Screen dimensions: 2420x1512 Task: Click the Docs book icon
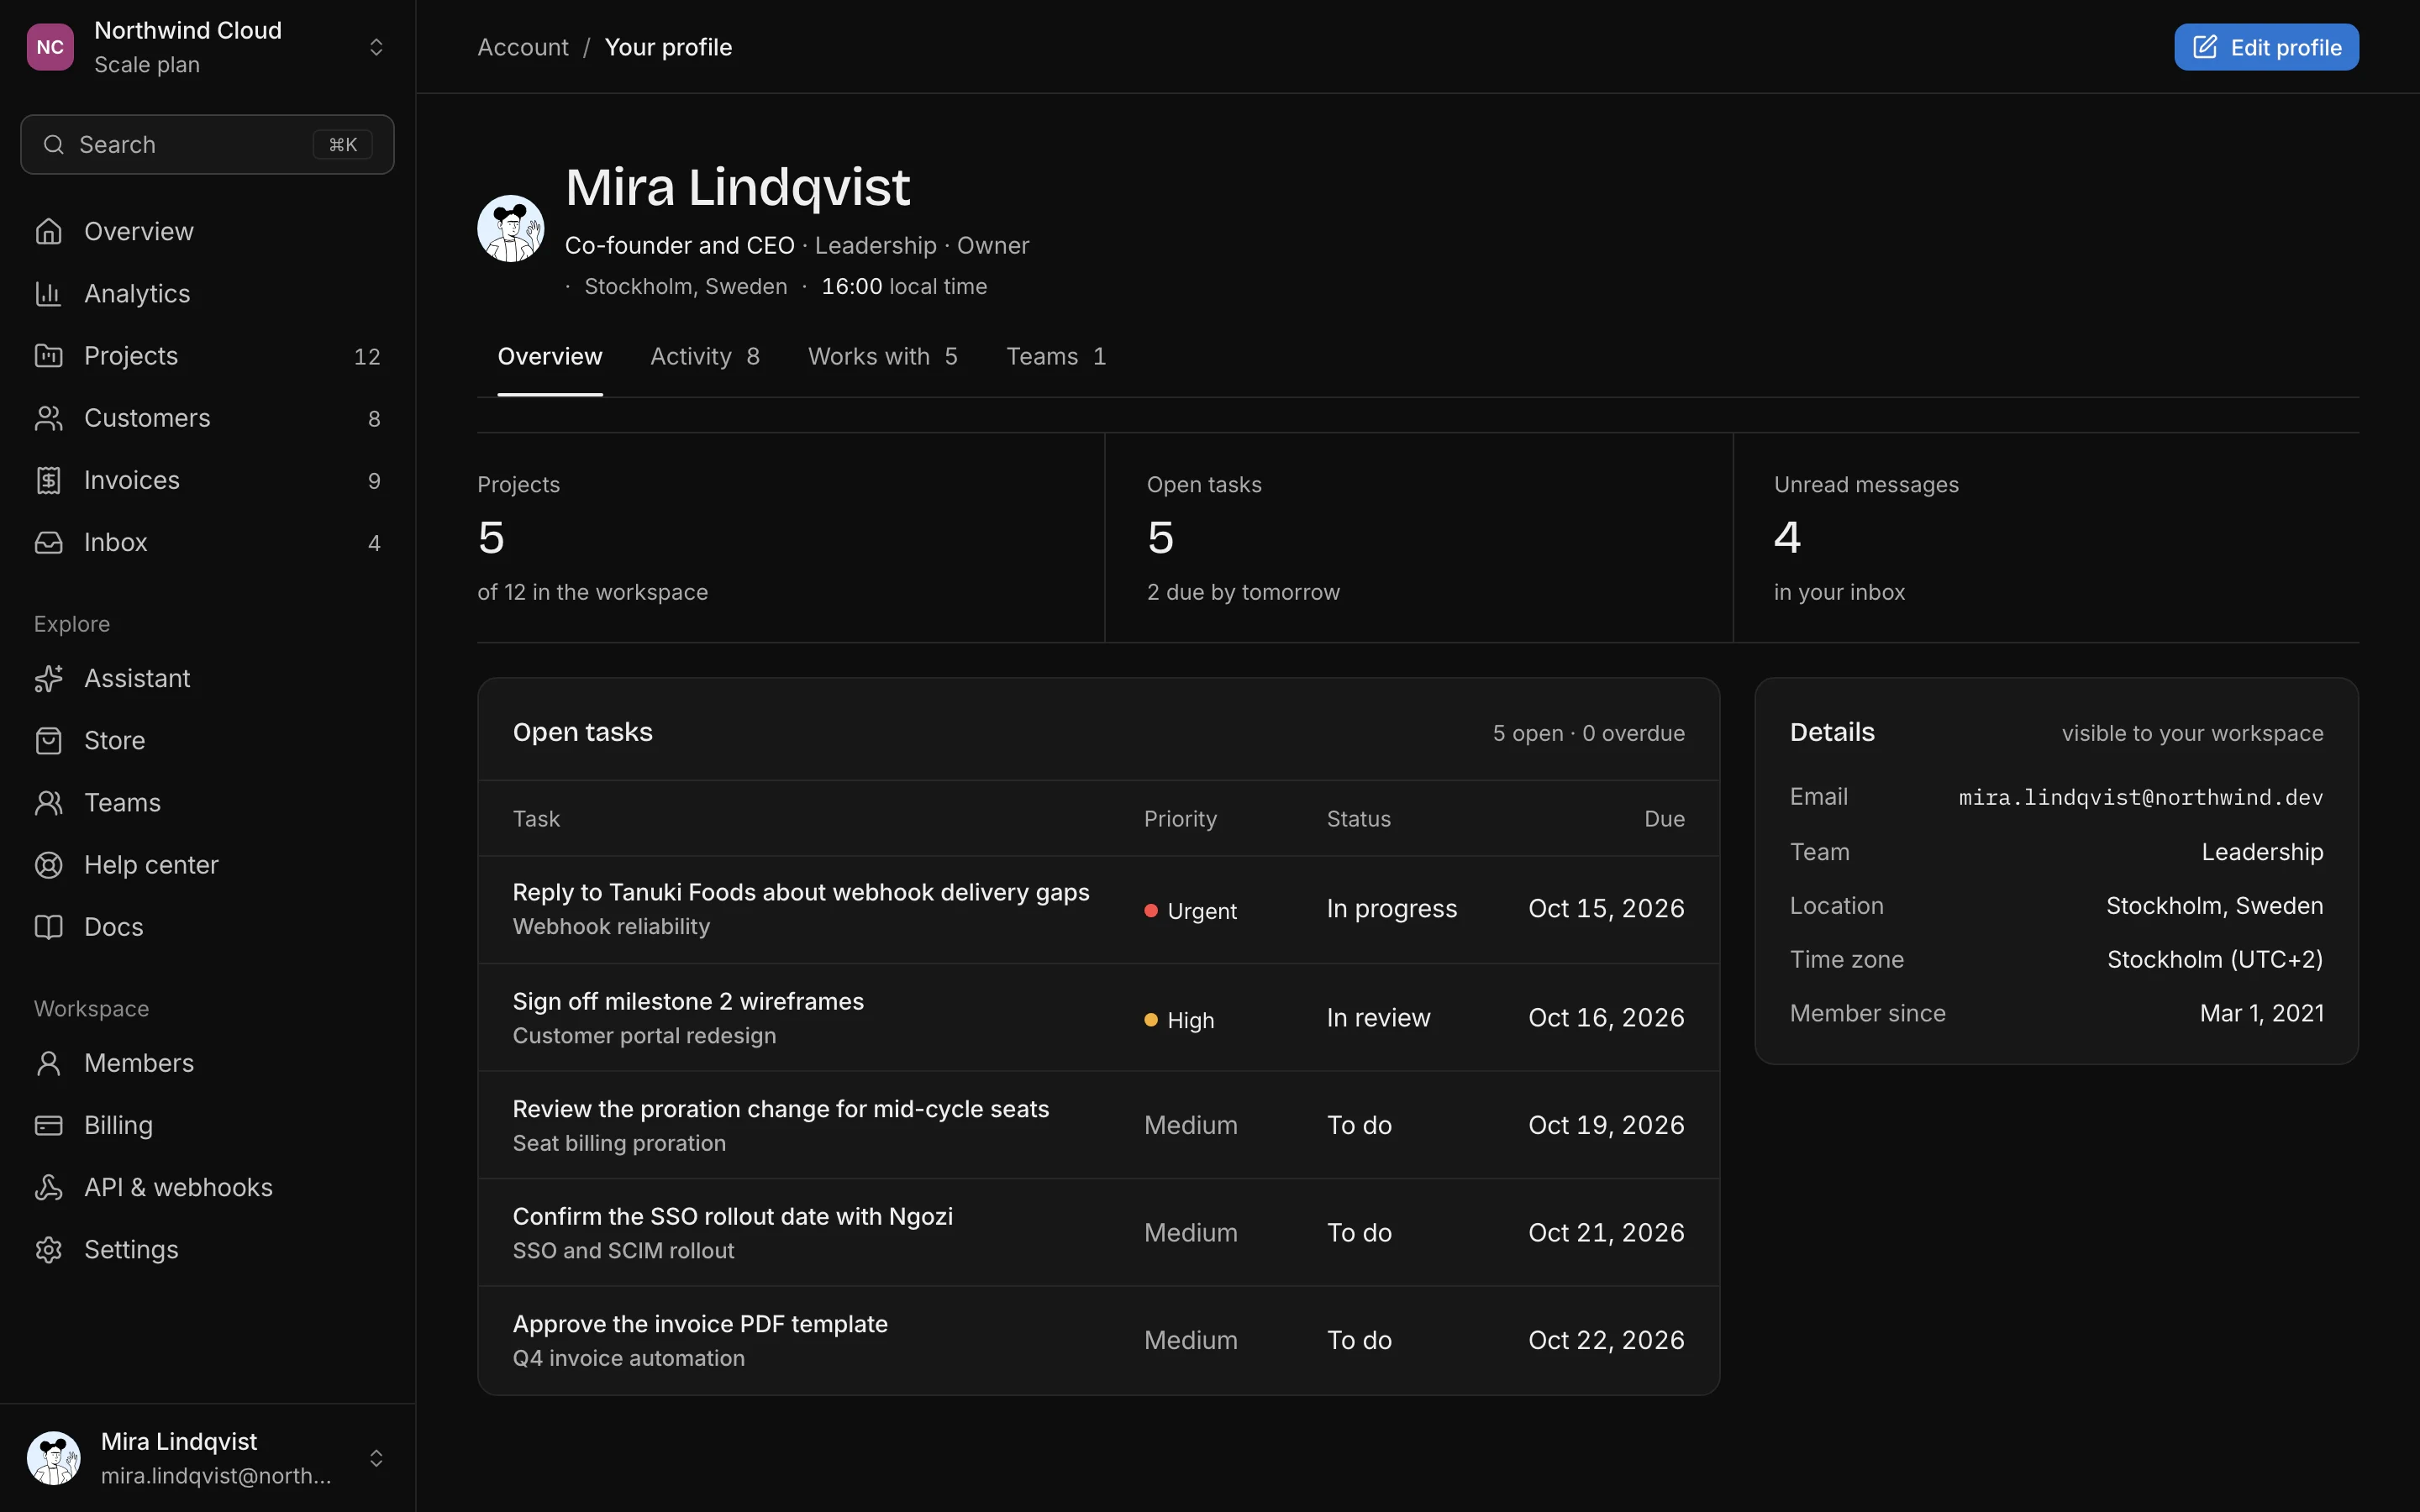coord(48,927)
